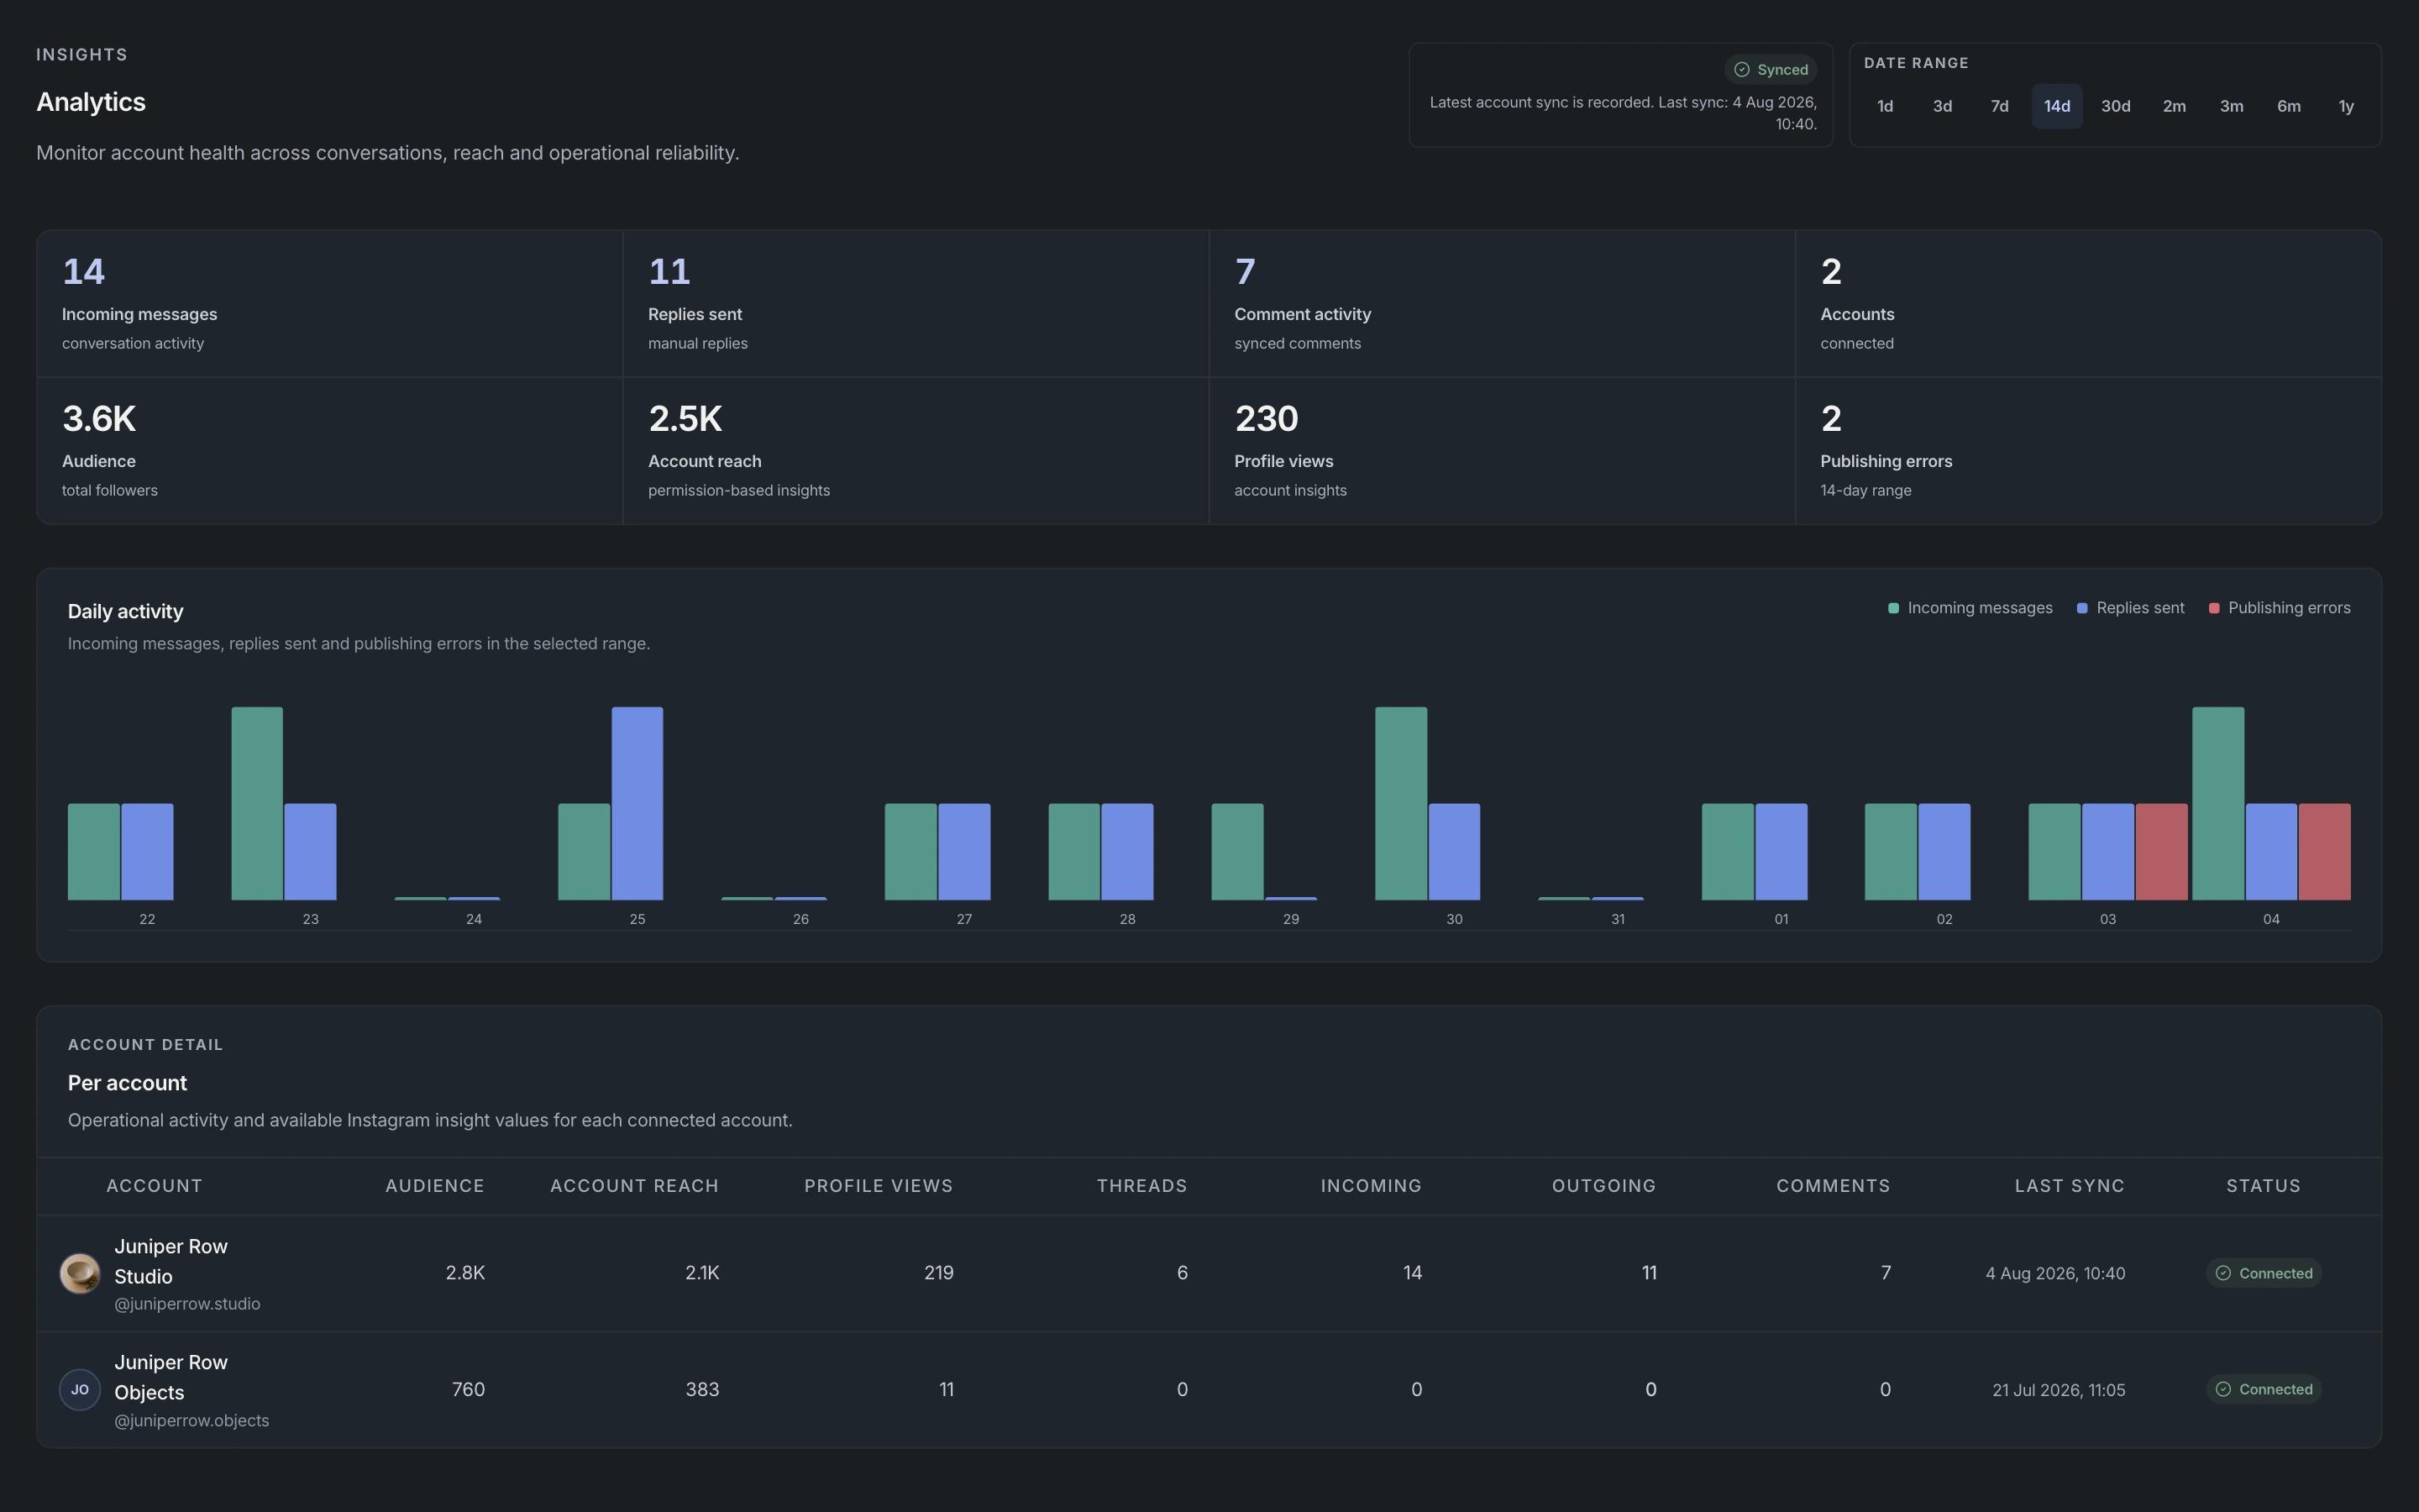The width and height of the screenshot is (2419, 1512).
Task: Sort by the LAST SYNC column header
Action: [x=2069, y=1186]
